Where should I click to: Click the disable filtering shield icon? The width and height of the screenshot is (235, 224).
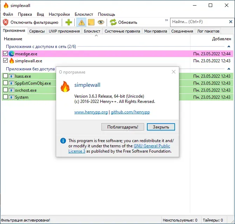tap(6, 22)
